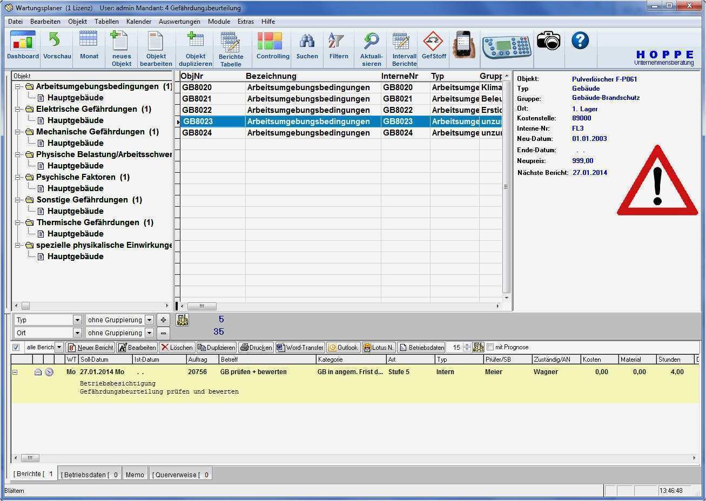Viewport: 706px width, 501px height.
Task: Collapse the Elektrische Gefährdungen tree node
Action: pyautogui.click(x=18, y=109)
